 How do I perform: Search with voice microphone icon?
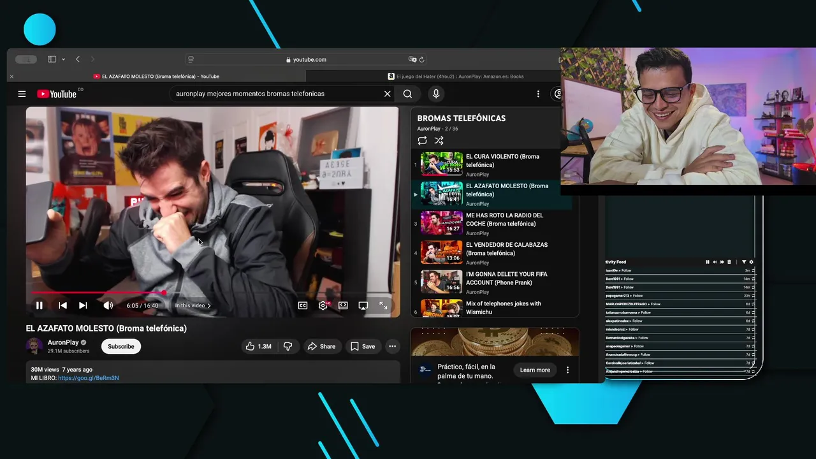(x=436, y=94)
